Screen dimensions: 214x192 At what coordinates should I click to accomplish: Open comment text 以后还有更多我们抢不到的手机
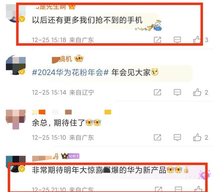pos(87,20)
